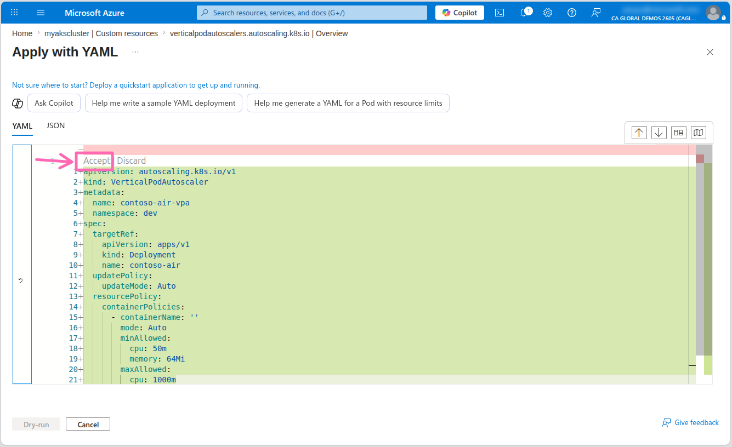Choose Help me generate a YAML for a Pod
The height and width of the screenshot is (447, 732).
pyautogui.click(x=348, y=103)
